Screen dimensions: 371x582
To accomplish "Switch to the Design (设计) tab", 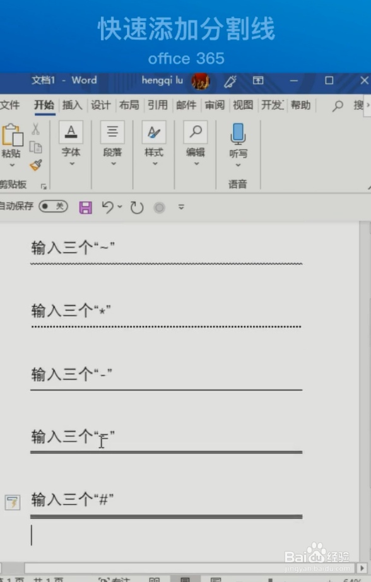I will pos(100,105).
